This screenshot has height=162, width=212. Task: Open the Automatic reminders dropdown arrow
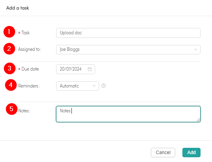(x=94, y=86)
